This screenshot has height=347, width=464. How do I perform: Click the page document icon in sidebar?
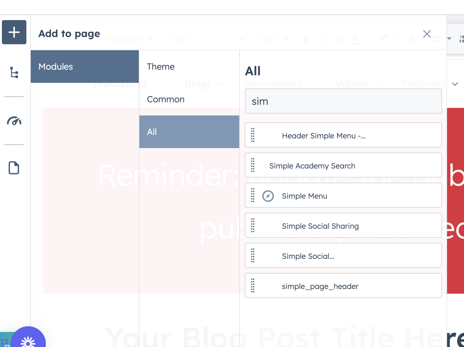coord(14,168)
